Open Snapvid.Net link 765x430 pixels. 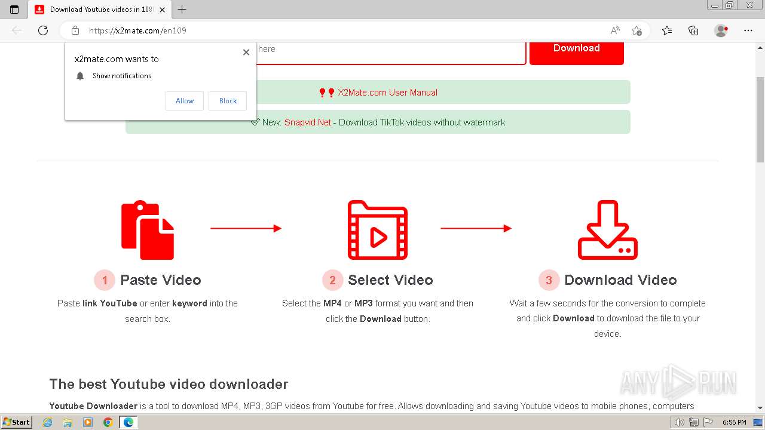tap(307, 122)
